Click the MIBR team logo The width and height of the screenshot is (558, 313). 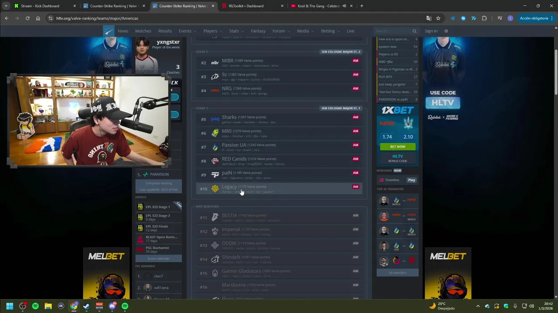215,63
